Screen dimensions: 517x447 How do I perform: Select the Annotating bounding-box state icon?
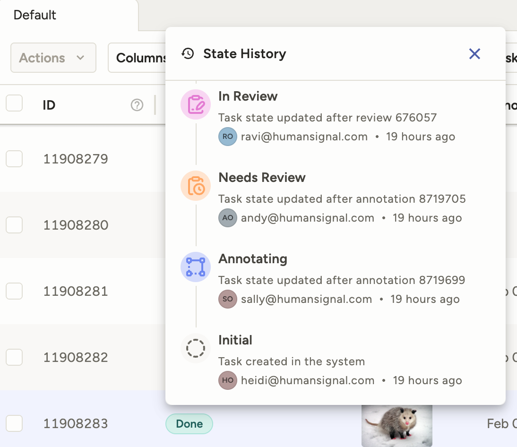pyautogui.click(x=195, y=267)
